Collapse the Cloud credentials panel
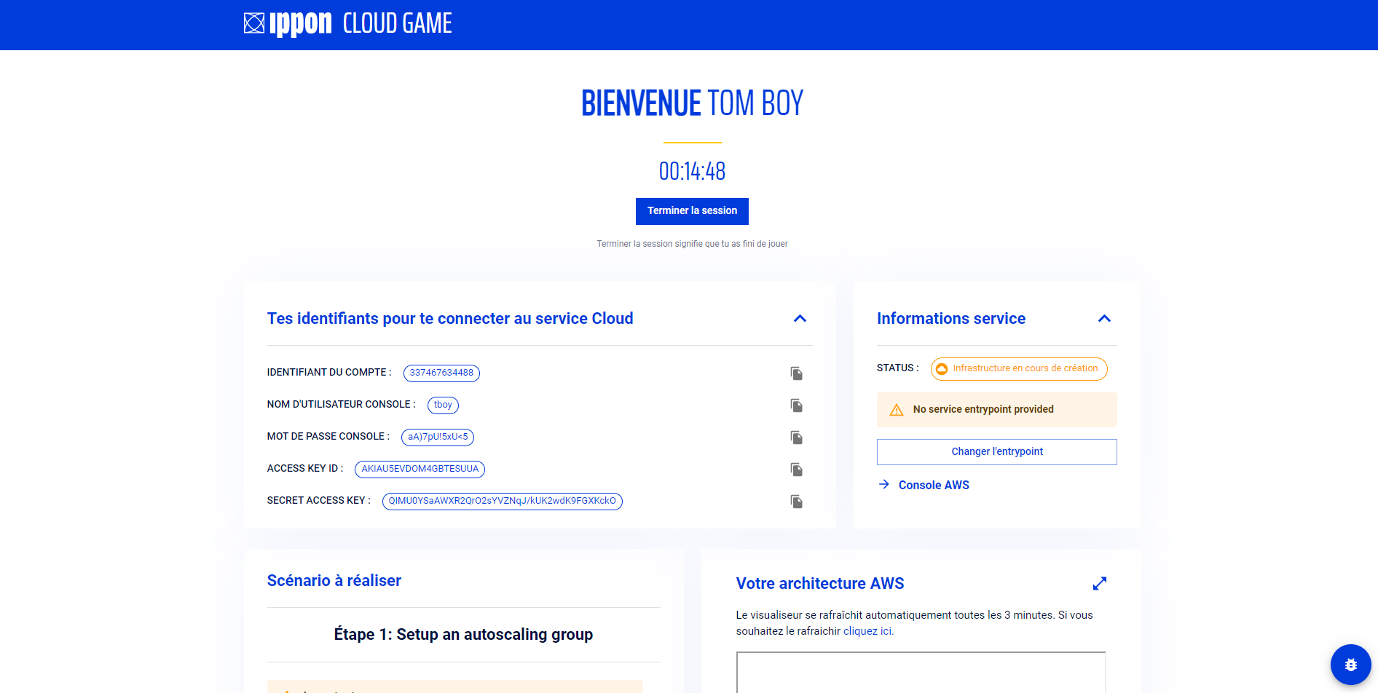The width and height of the screenshot is (1378, 693). click(x=800, y=318)
